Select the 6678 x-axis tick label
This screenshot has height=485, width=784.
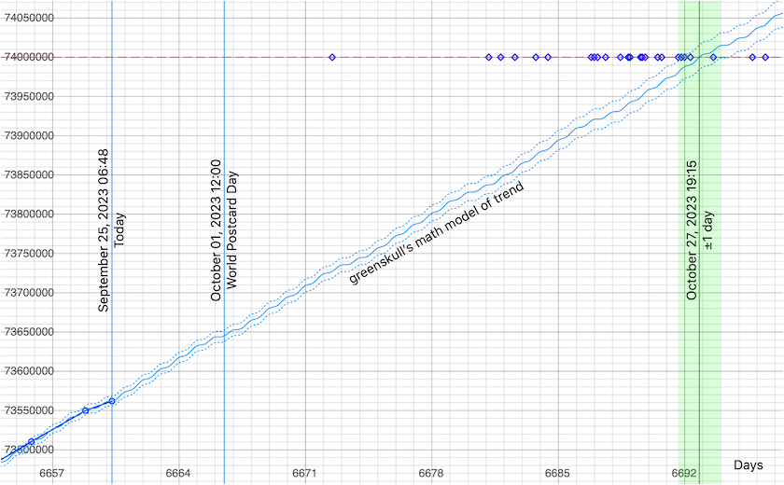click(431, 474)
